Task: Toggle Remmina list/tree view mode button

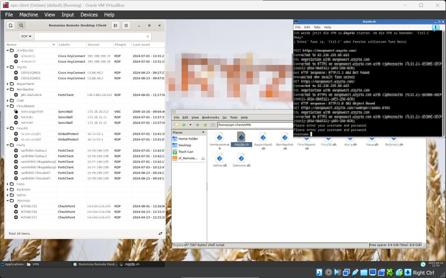Action: (x=116, y=25)
